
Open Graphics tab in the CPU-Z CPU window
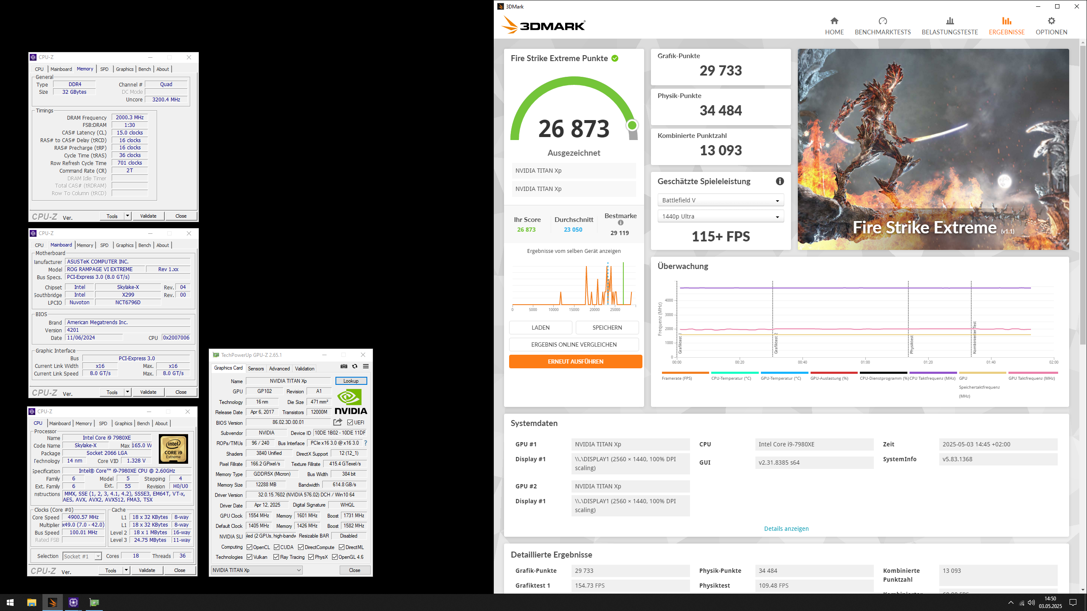click(124, 423)
